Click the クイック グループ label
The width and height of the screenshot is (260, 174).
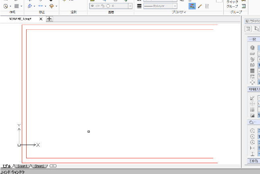tap(232, 4)
